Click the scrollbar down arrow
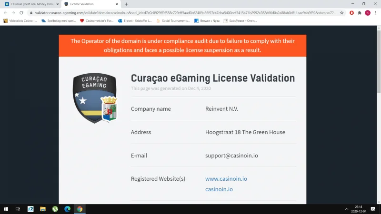 pos(379,202)
